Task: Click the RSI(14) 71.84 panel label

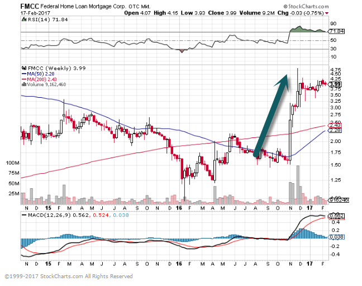Action: coord(48,20)
